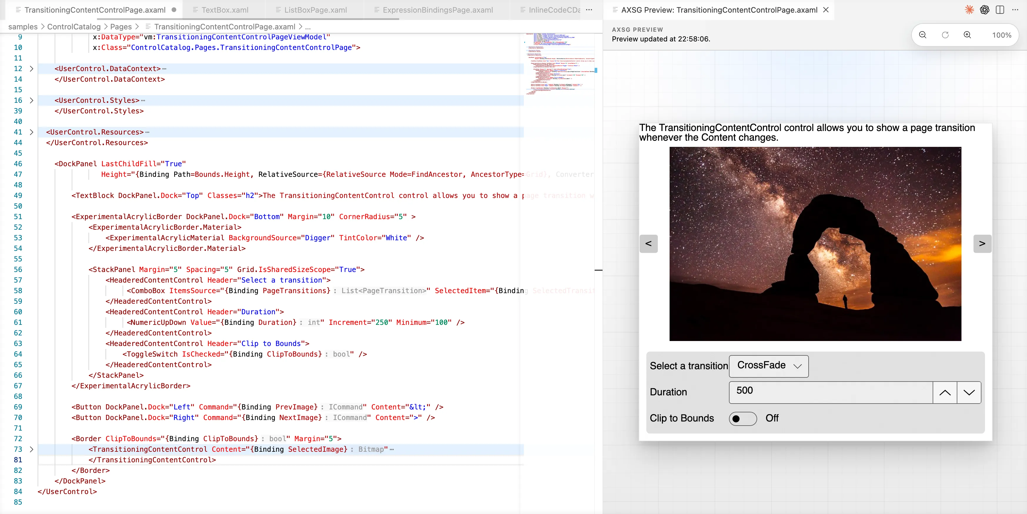This screenshot has width=1027, height=514.
Task: Click 'Preview updated at 22:58:06.' status text
Action: pyautogui.click(x=661, y=39)
